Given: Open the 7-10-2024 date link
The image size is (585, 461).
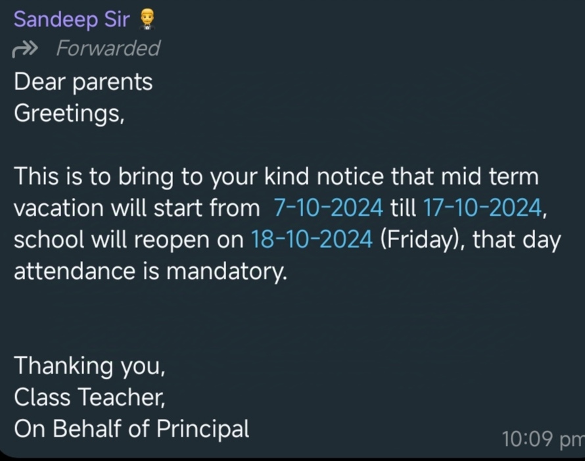Looking at the screenshot, I should [x=328, y=208].
